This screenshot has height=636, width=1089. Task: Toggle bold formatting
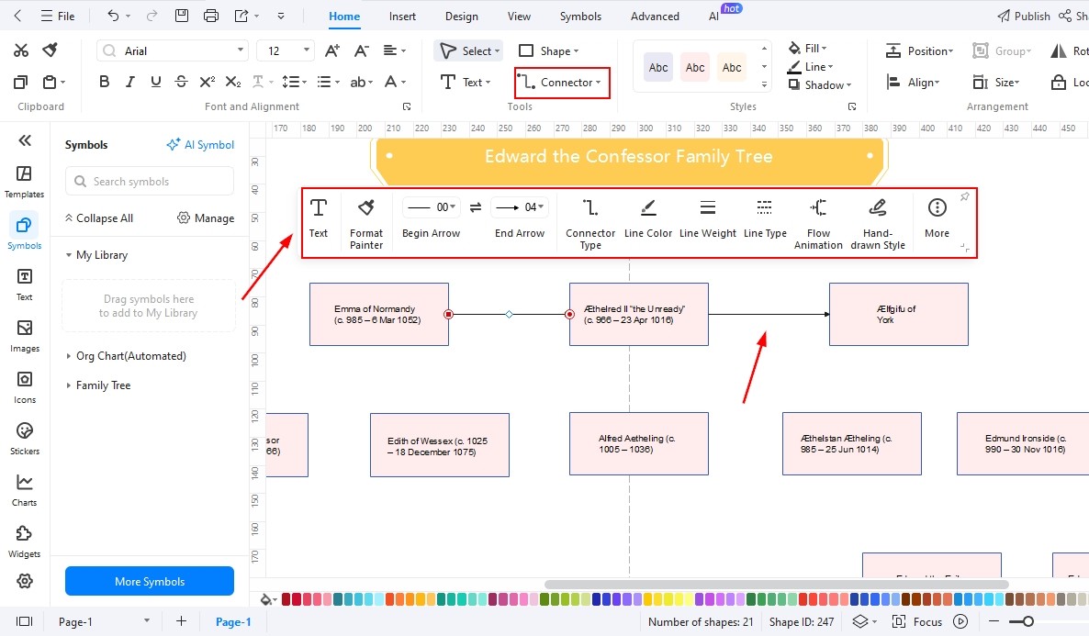pos(104,81)
